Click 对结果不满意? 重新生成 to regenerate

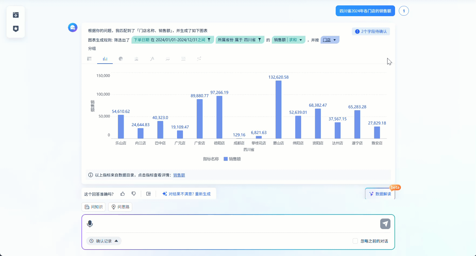point(186,194)
